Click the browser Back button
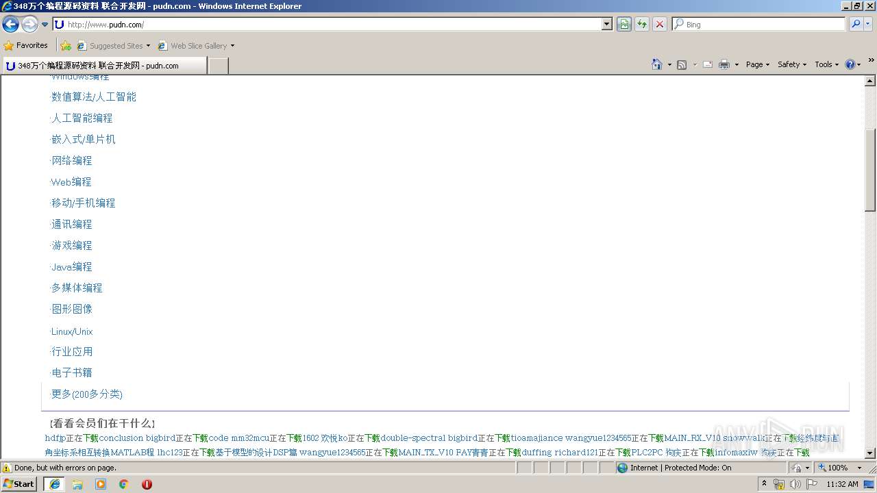Screen dimensions: 877x493 click(10, 25)
